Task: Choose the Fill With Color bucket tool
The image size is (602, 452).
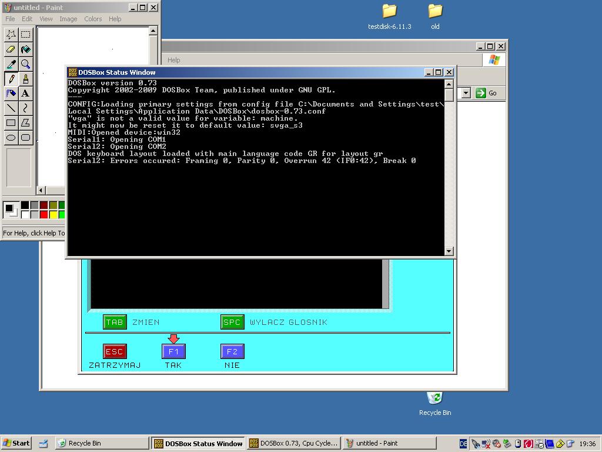Action: tap(26, 49)
